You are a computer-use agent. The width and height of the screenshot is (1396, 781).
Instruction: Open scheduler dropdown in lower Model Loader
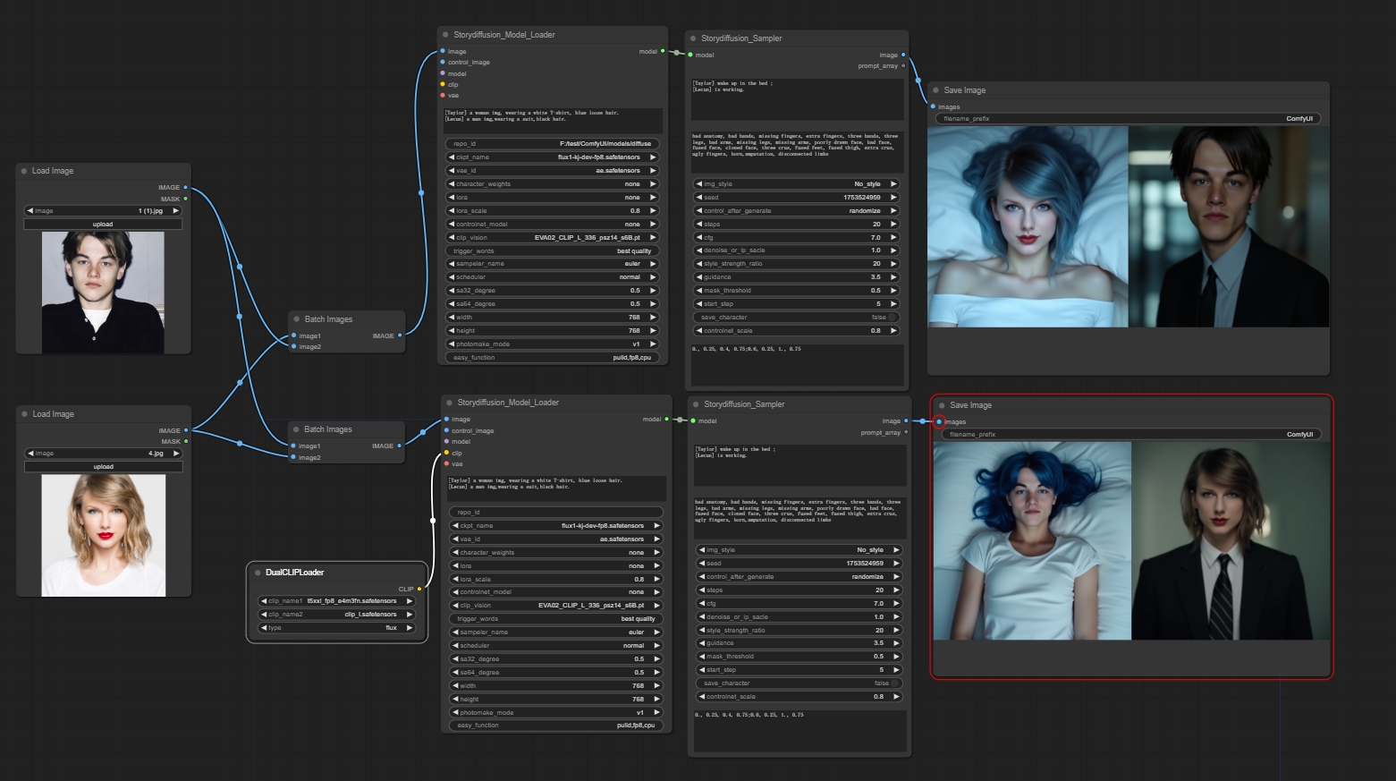[x=556, y=645]
